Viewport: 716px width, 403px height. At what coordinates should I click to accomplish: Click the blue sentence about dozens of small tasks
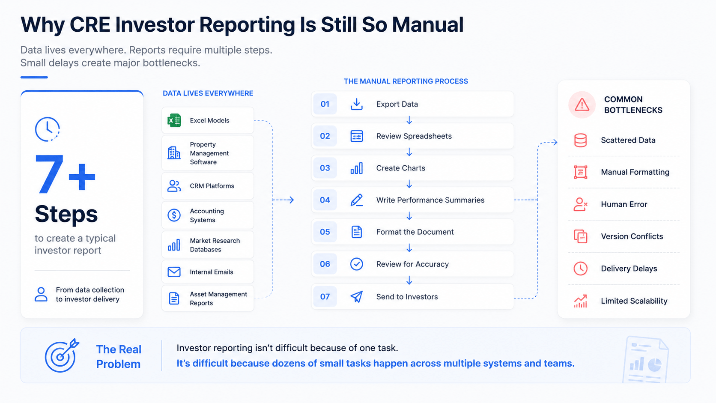click(x=376, y=363)
